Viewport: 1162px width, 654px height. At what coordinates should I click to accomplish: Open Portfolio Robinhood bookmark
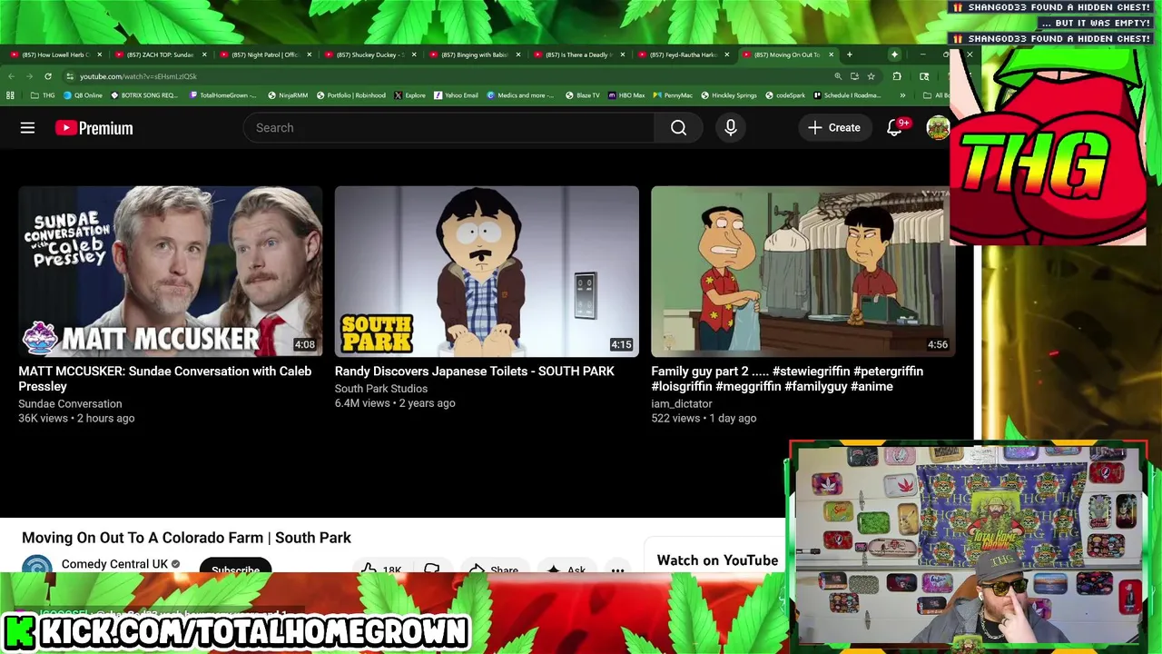point(350,95)
